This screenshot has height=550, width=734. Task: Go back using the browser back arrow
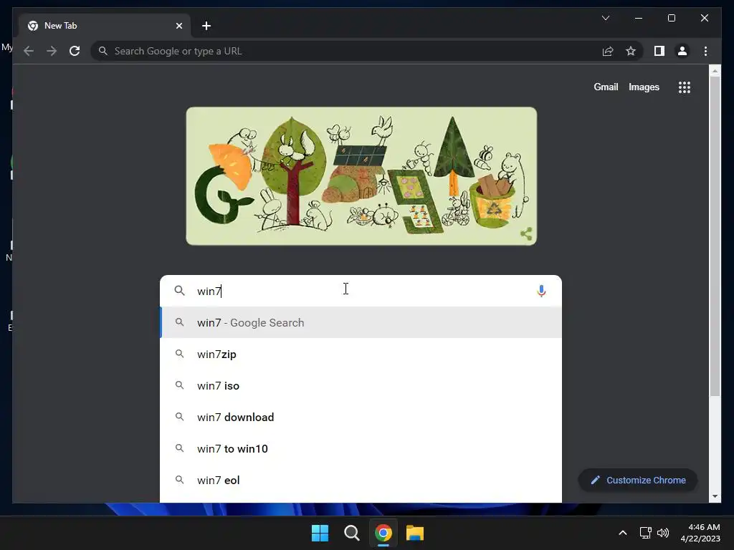29,51
